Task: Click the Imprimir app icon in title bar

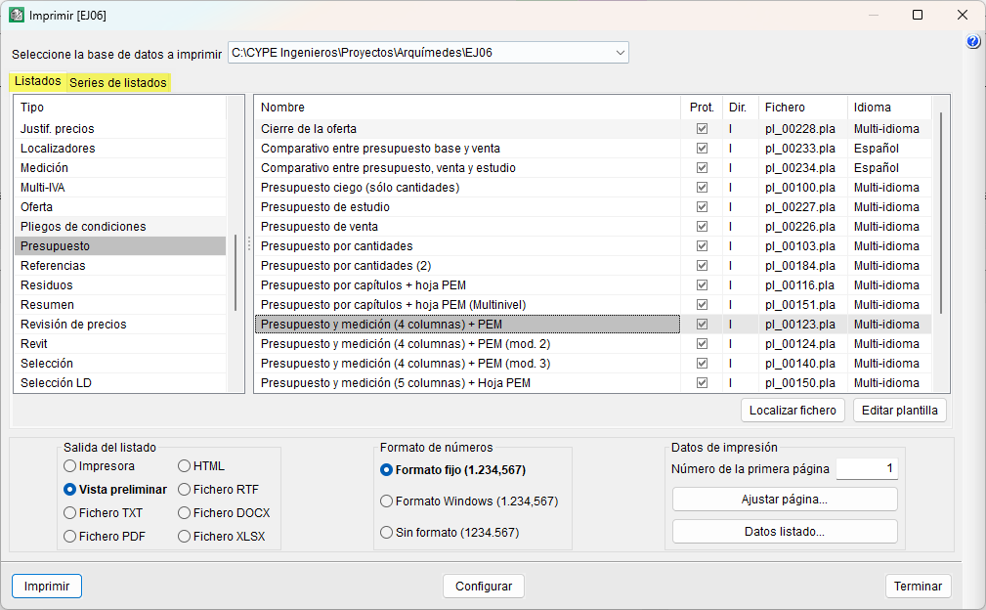Action: (x=17, y=15)
